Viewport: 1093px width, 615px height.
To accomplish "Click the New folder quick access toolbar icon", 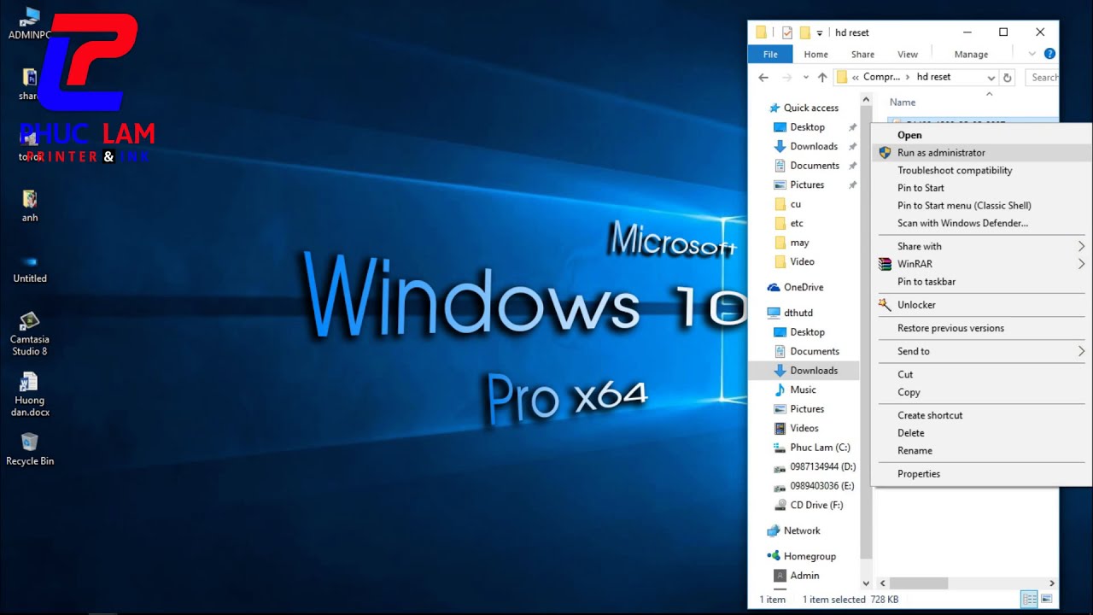I will 804,32.
